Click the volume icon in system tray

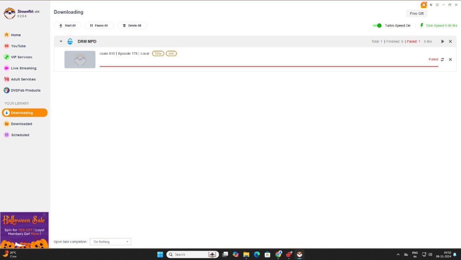430,255
